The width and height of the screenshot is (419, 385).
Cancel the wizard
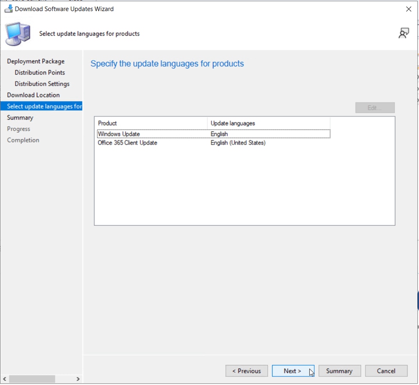coord(386,371)
